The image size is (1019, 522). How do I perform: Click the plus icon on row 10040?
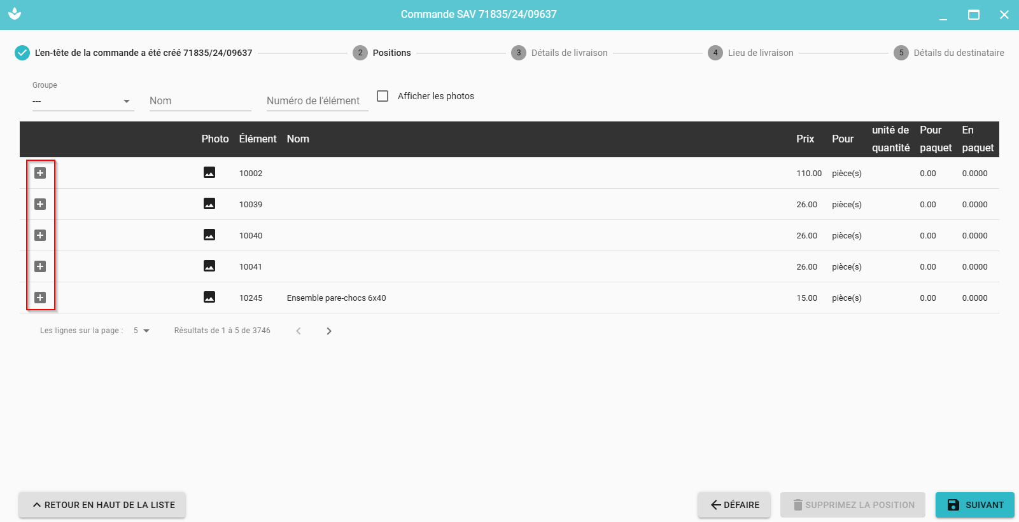coord(40,235)
